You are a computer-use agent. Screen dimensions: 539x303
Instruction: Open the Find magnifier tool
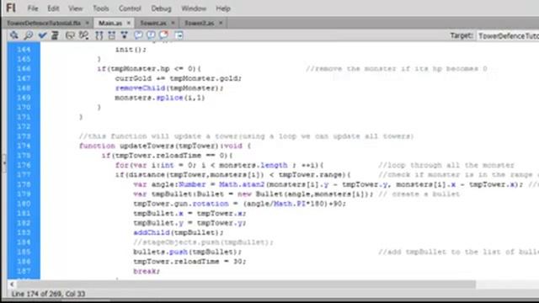pyautogui.click(x=29, y=35)
